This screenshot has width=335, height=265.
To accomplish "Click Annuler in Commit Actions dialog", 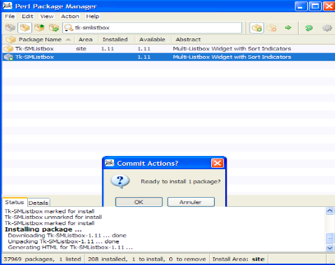I will (191, 202).
